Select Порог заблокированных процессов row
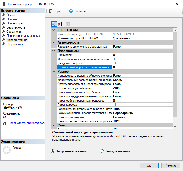This screenshot has width=183, height=171. pyautogui.click(x=115, y=101)
